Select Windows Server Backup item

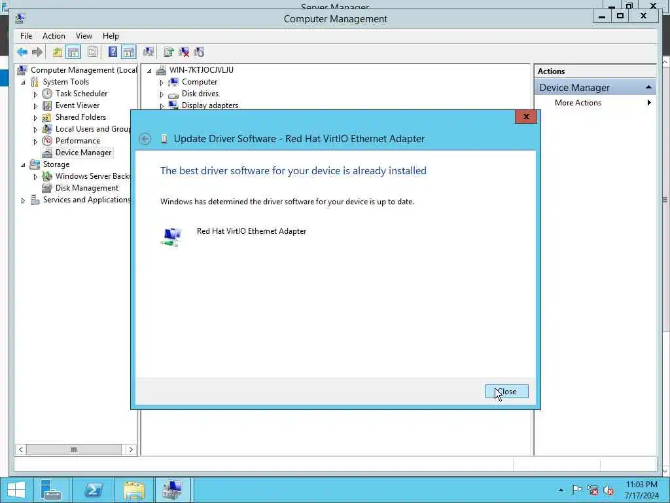point(93,176)
